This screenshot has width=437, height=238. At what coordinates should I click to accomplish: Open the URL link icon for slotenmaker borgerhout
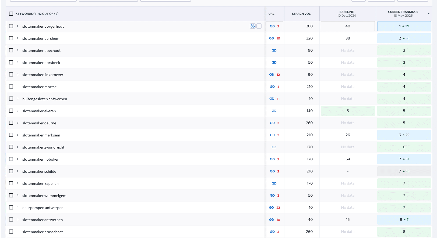(272, 26)
